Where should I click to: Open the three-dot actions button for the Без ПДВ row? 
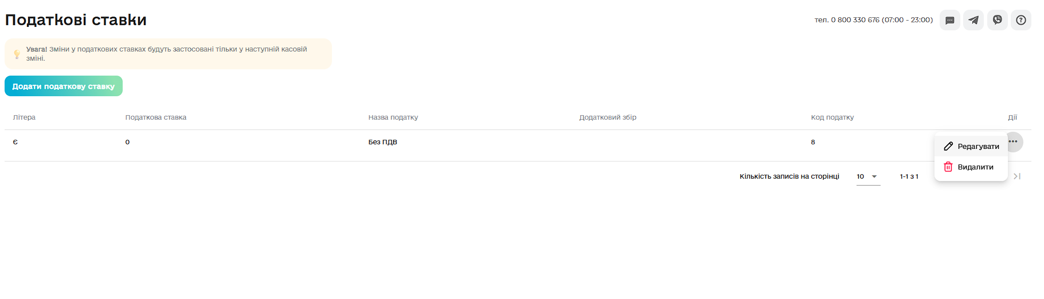pos(1013,141)
